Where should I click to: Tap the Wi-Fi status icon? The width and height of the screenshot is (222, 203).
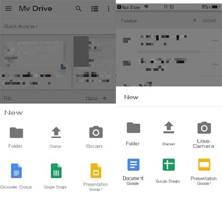click(146, 7)
